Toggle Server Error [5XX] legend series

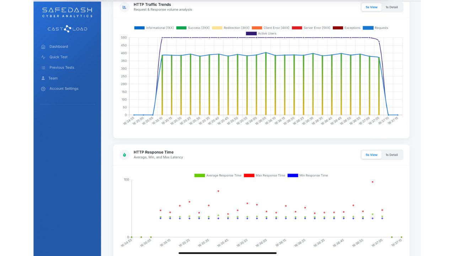coord(311,28)
